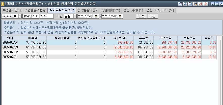Viewport: 223px width, 105px height.
Task: Click liquidation profit 12,348,859.25
Action: coord(123,47)
